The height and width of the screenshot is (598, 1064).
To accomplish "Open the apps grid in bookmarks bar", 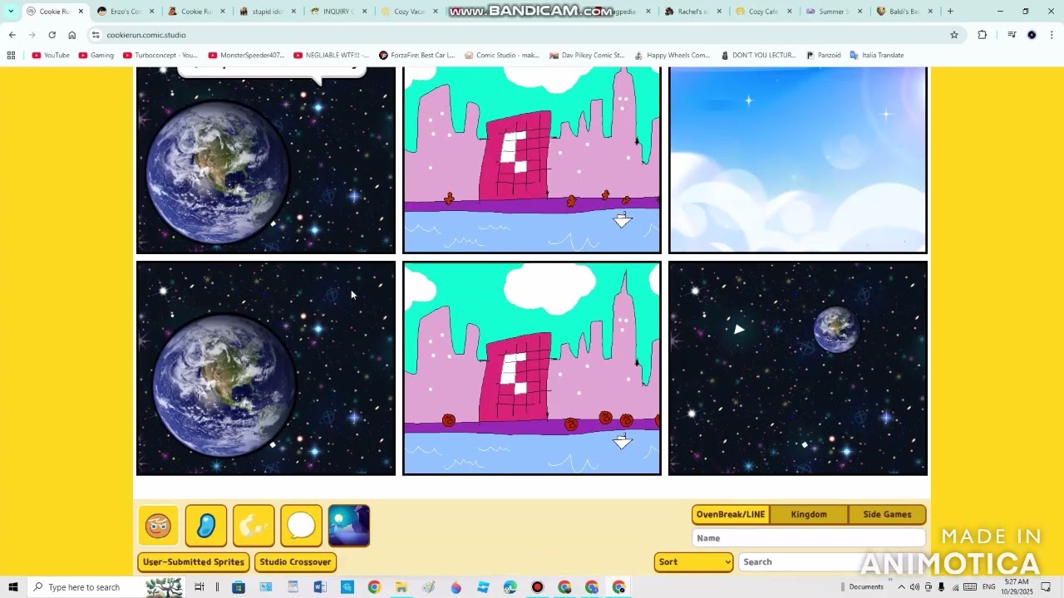I will (11, 56).
